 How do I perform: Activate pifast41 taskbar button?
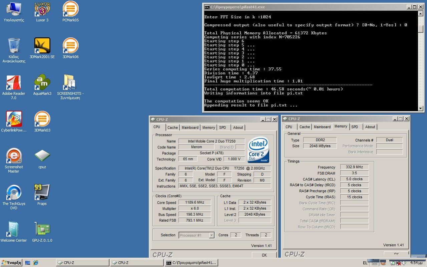pyautogui.click(x=192, y=263)
